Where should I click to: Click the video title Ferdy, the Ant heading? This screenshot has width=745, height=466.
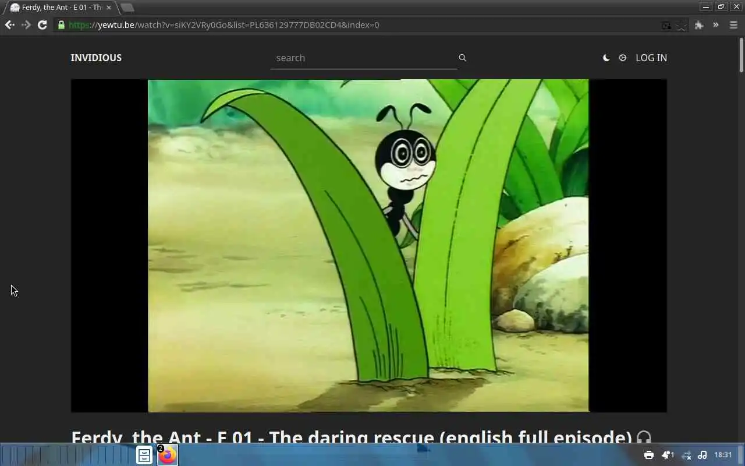(351, 436)
